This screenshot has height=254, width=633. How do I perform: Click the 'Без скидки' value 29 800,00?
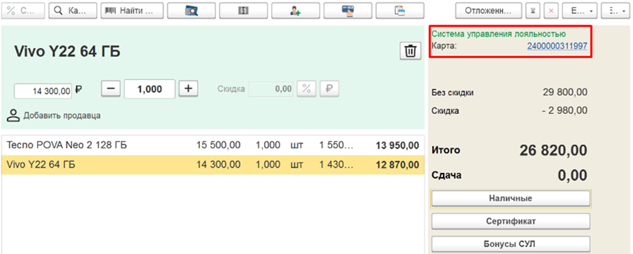click(x=565, y=92)
